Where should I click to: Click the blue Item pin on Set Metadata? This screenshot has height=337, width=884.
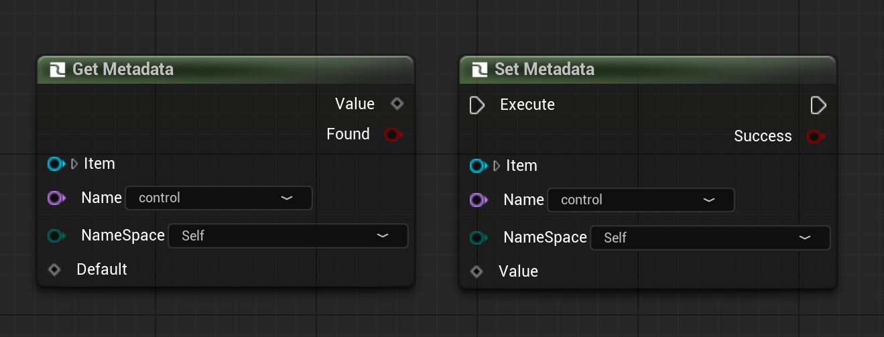point(479,165)
